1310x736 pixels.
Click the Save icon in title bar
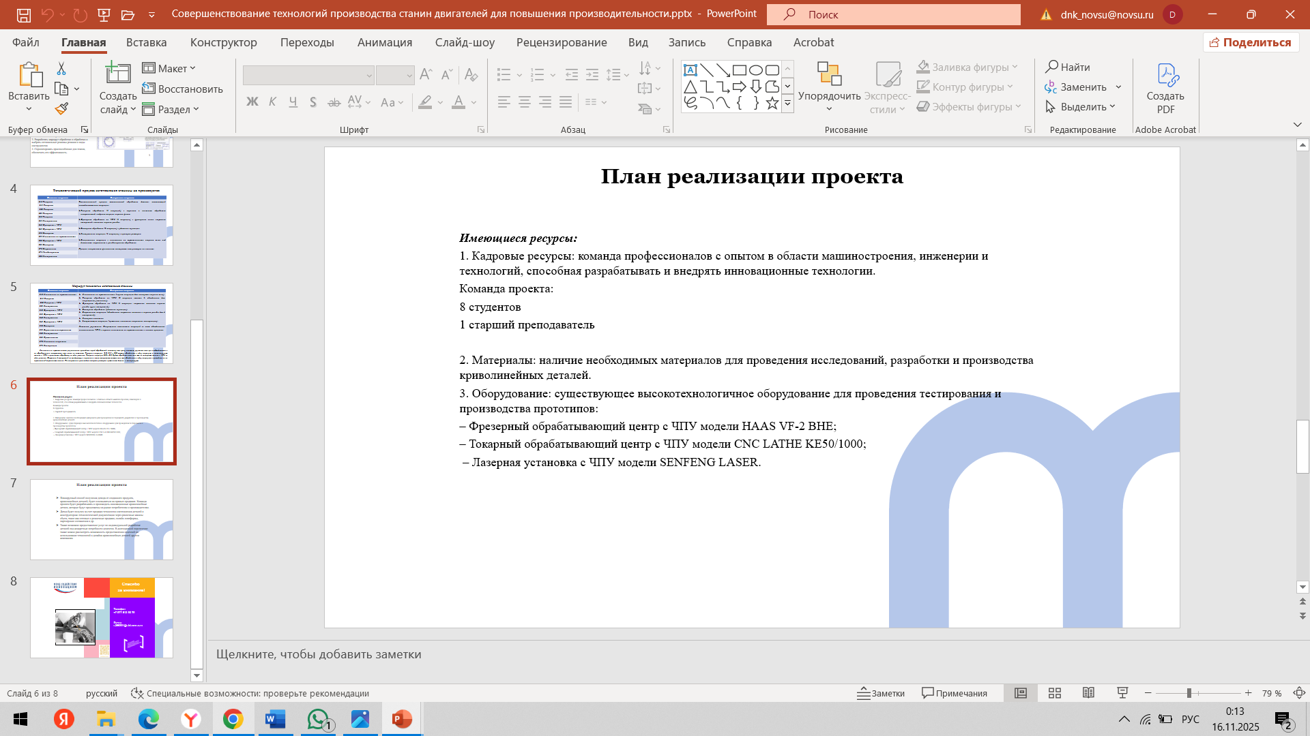pos(23,14)
